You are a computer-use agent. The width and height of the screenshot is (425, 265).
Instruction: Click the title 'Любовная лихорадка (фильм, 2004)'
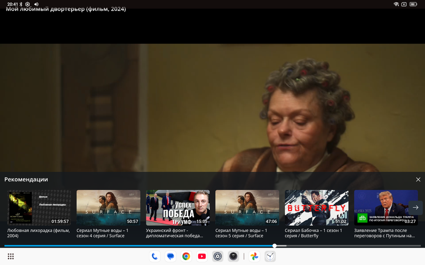pyautogui.click(x=38, y=233)
